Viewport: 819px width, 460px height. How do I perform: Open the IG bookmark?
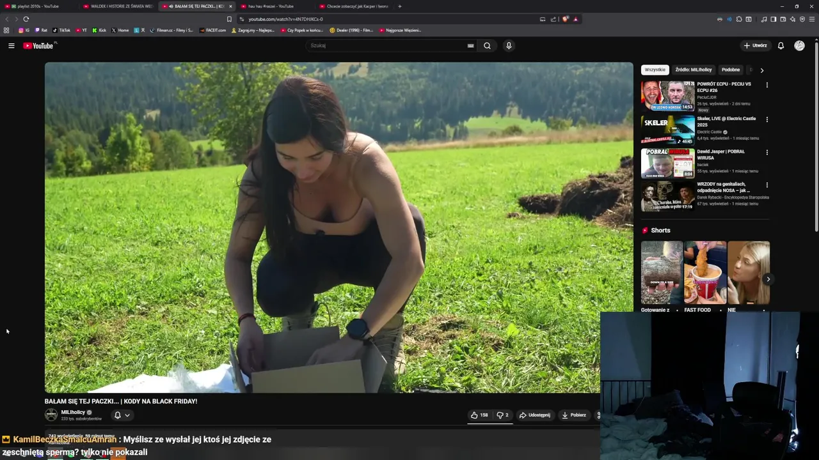(24, 30)
